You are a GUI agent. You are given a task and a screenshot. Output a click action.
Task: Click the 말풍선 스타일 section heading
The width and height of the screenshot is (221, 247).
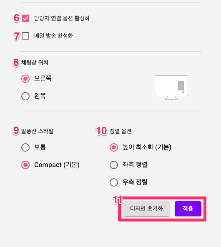(37, 131)
